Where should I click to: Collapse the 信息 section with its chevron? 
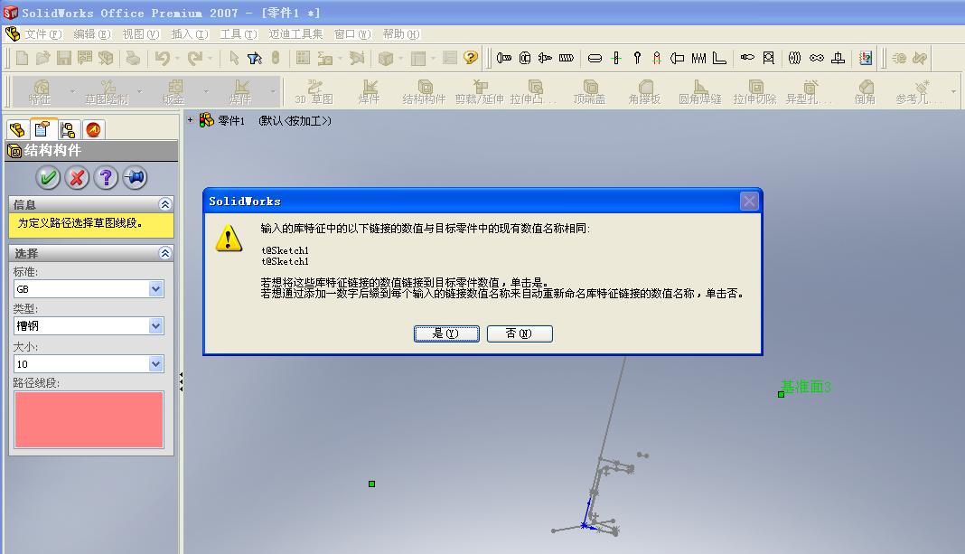coord(164,203)
